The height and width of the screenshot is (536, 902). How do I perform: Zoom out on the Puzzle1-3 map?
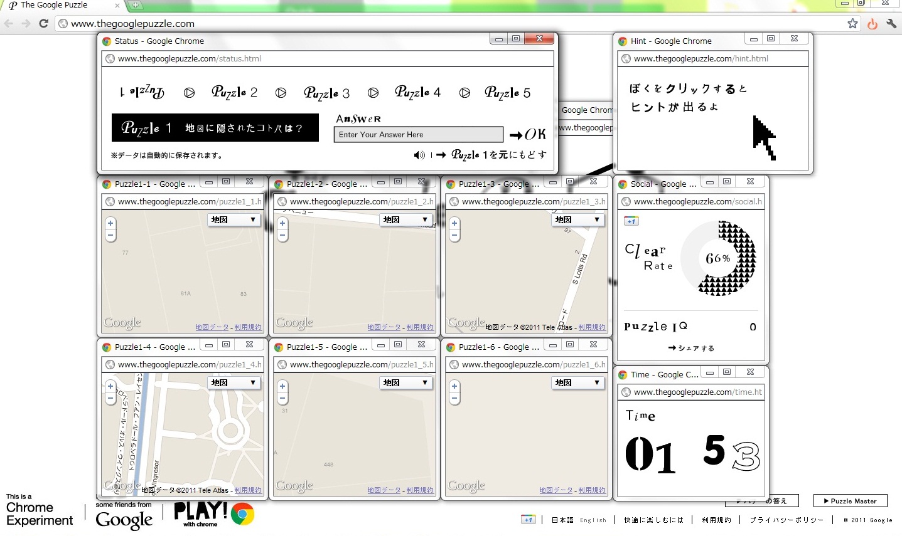[x=454, y=236]
